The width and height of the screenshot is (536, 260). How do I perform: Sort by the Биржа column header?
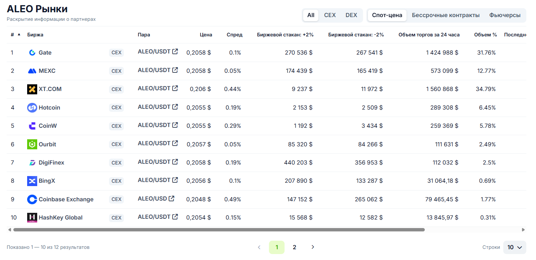(x=35, y=35)
